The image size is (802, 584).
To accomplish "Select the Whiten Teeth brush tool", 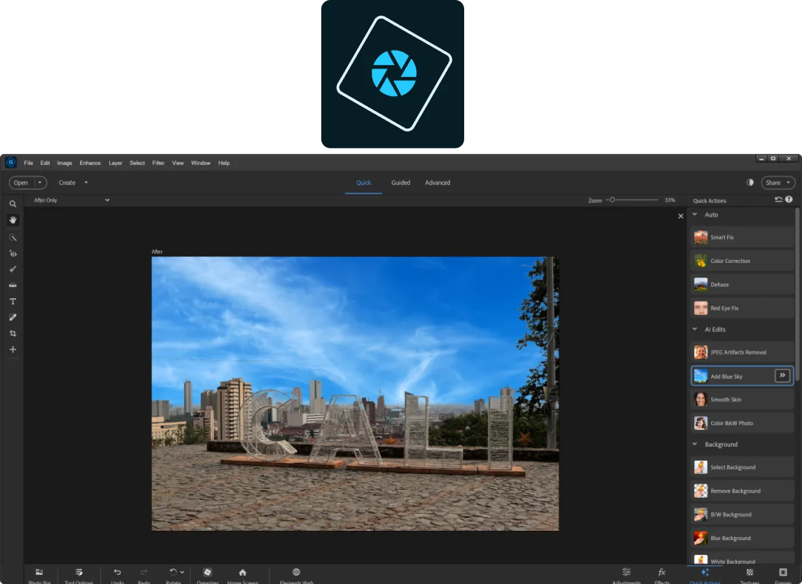I will click(13, 269).
